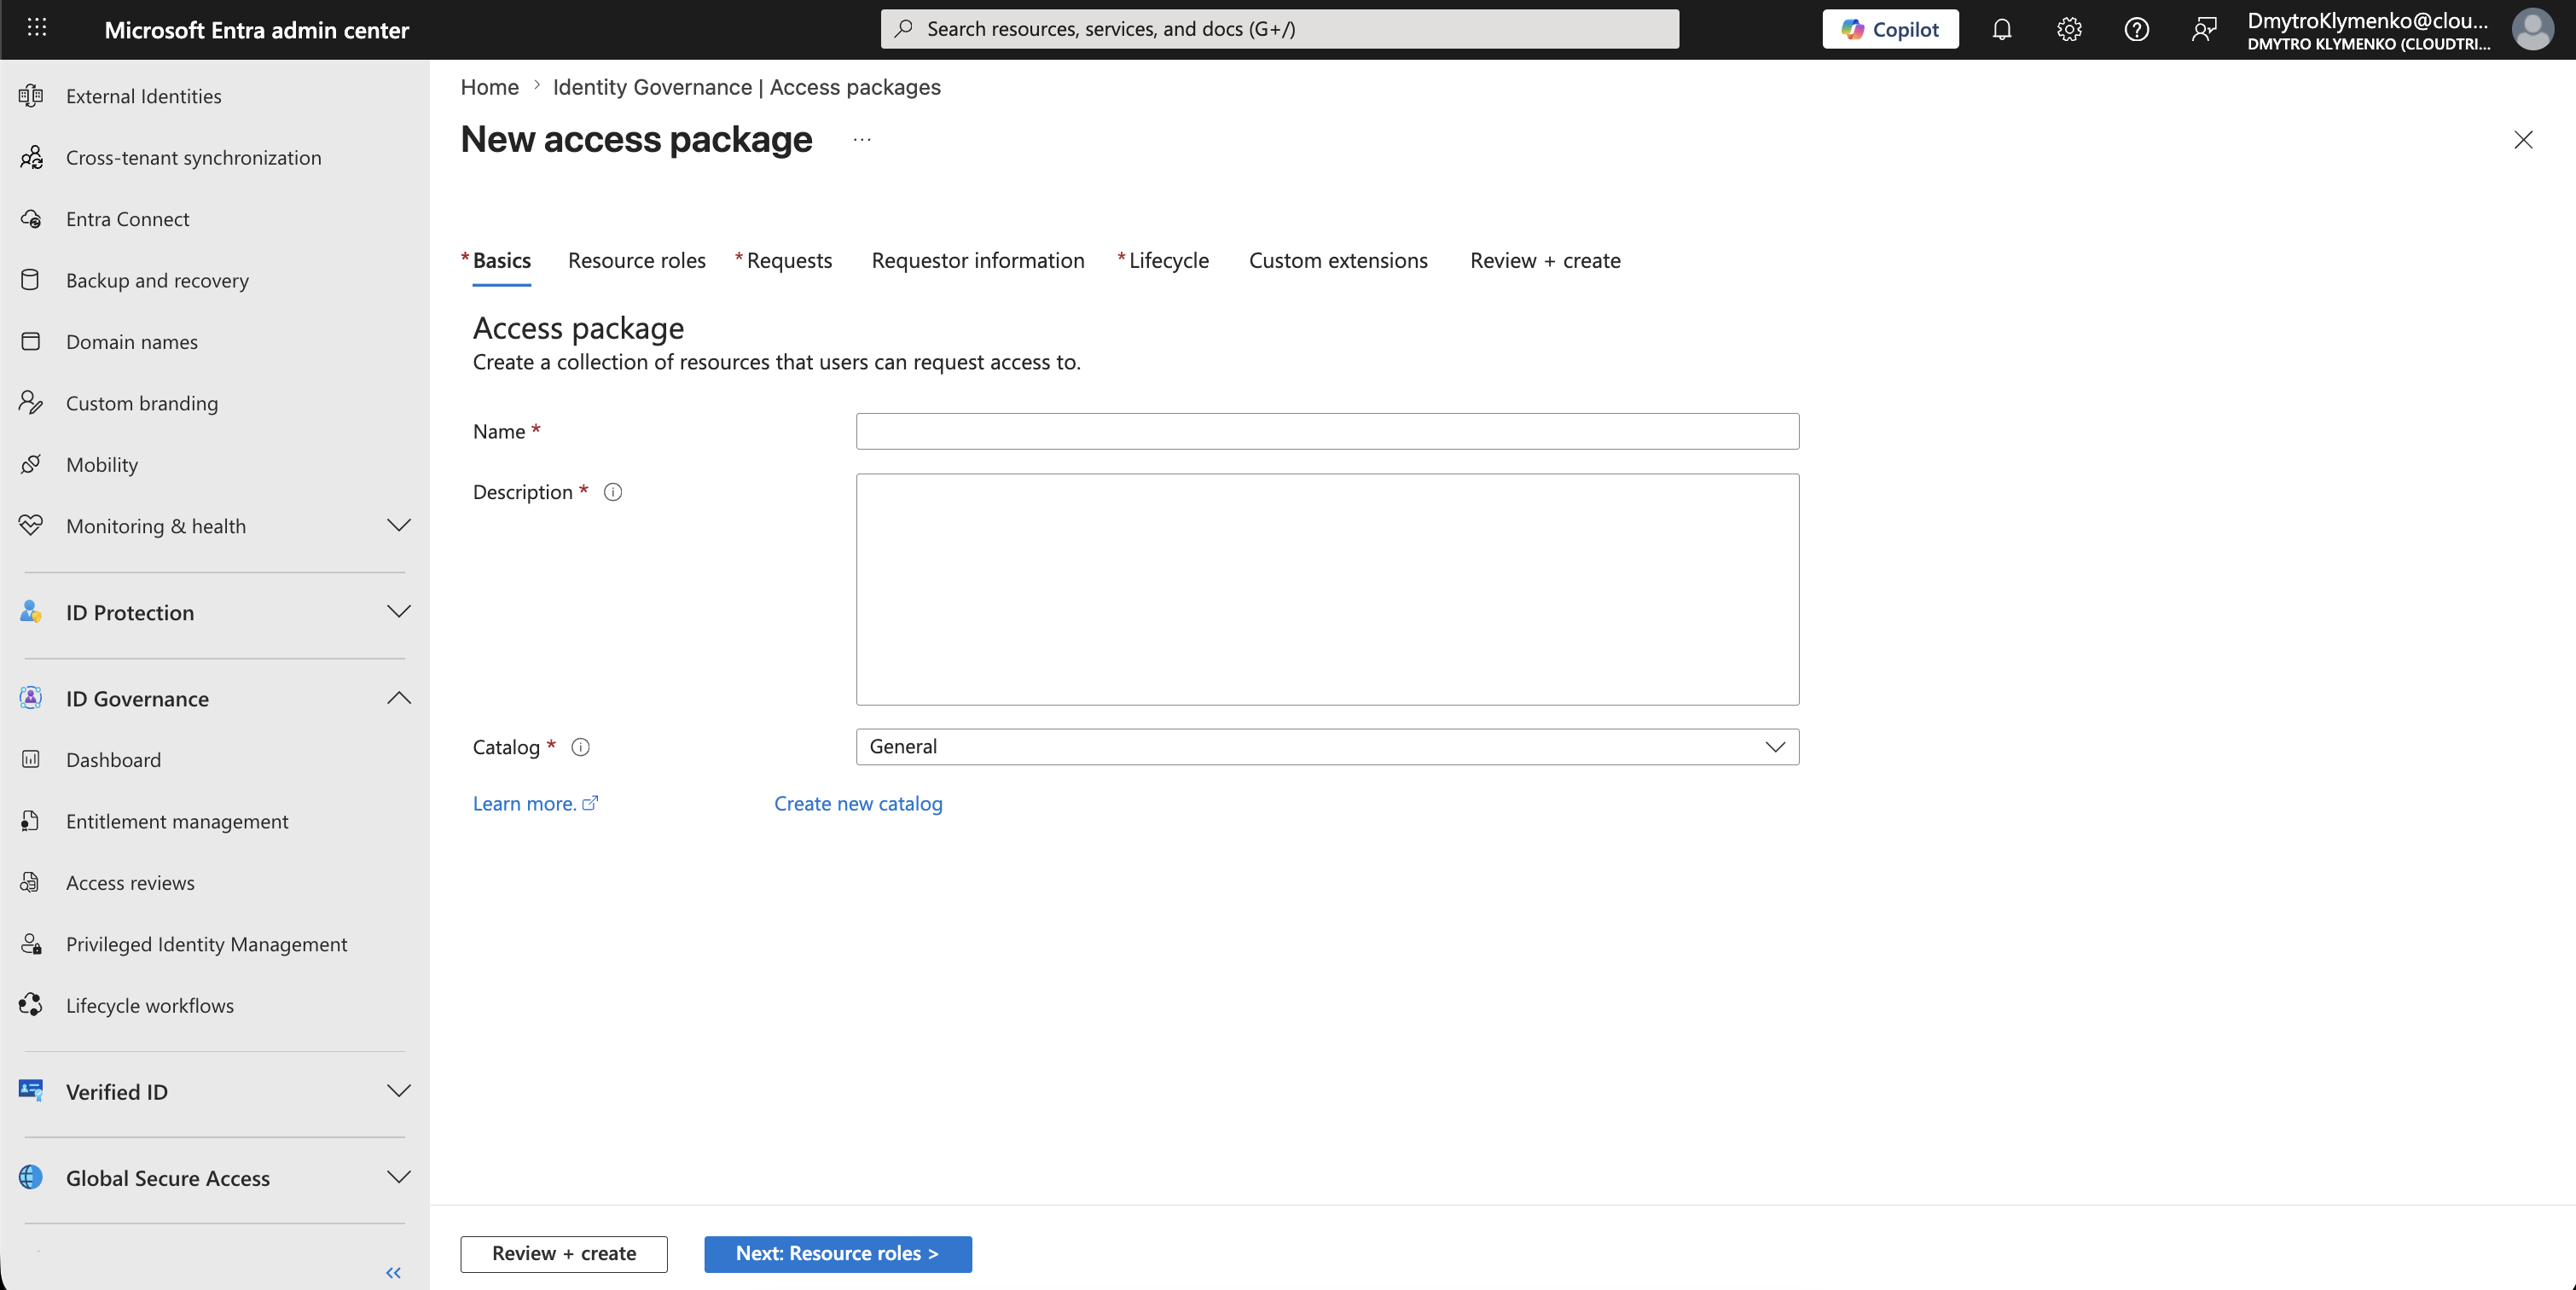Viewport: 2576px width, 1290px height.
Task: Click the Review + create button
Action: (x=564, y=1254)
